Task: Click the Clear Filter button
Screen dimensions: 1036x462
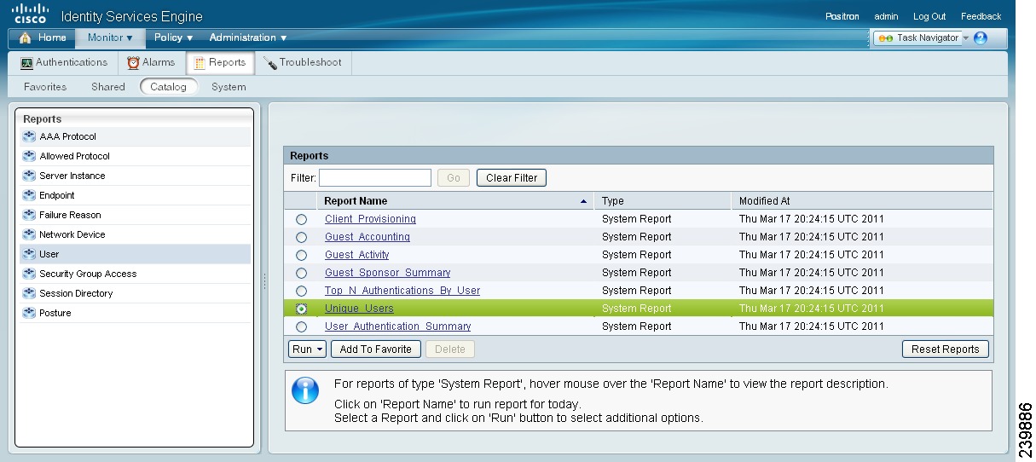Action: click(x=512, y=178)
